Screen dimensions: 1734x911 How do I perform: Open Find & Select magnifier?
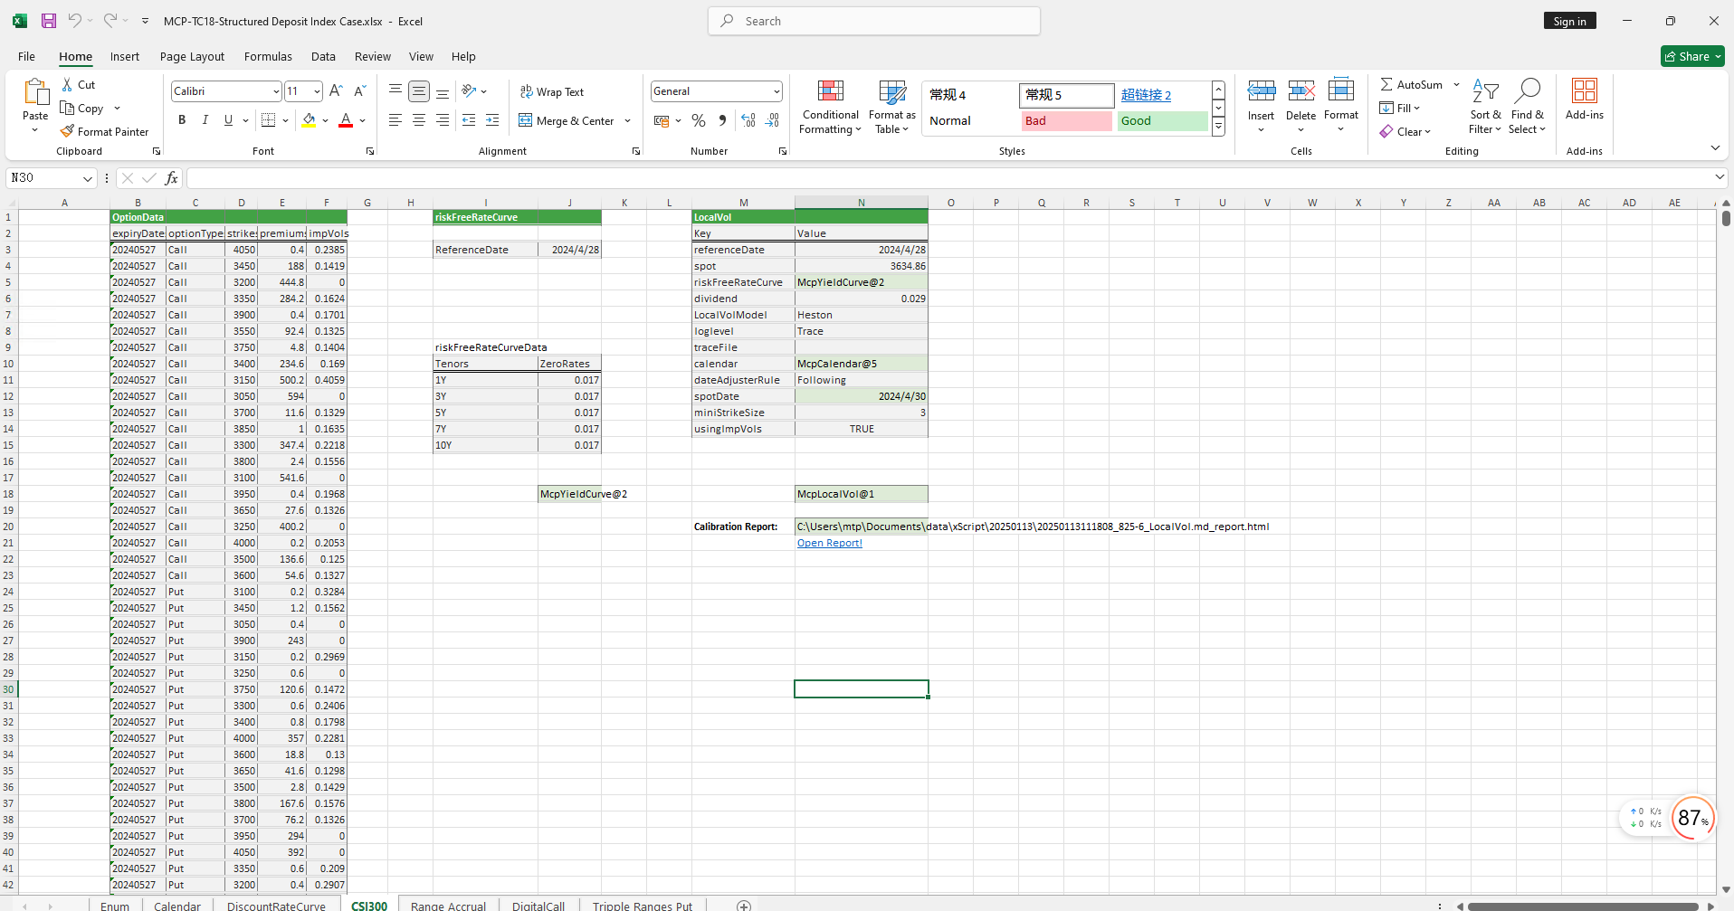point(1528,107)
